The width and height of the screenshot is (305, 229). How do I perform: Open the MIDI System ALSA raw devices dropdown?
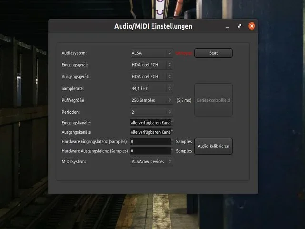point(152,161)
